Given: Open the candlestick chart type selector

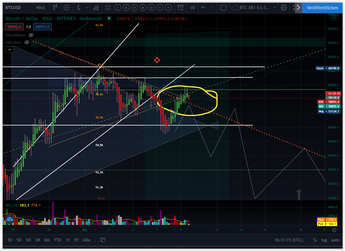Looking at the screenshot, I should click(55, 7).
